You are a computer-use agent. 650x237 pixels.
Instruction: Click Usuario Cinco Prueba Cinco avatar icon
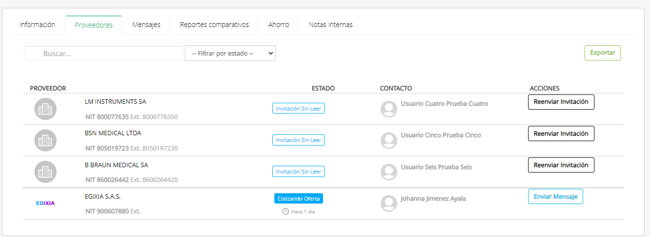coord(389,141)
